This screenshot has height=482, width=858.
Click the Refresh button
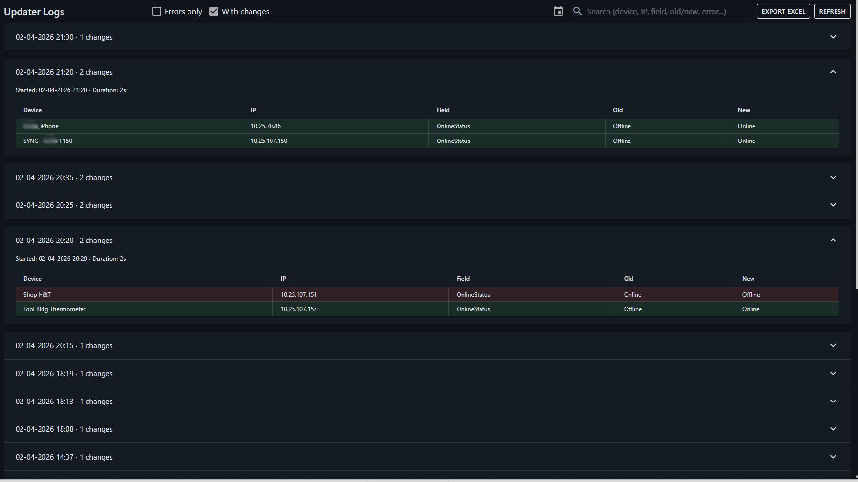pos(832,11)
